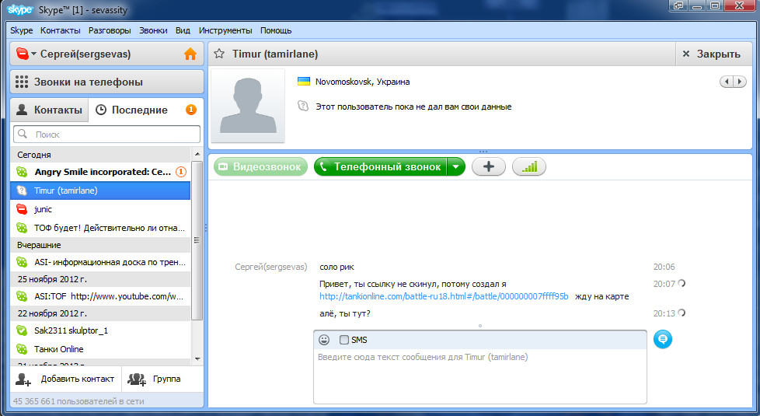Click question-mark icon beside contact details notice
Viewport: 760px width, 416px height.
click(303, 106)
